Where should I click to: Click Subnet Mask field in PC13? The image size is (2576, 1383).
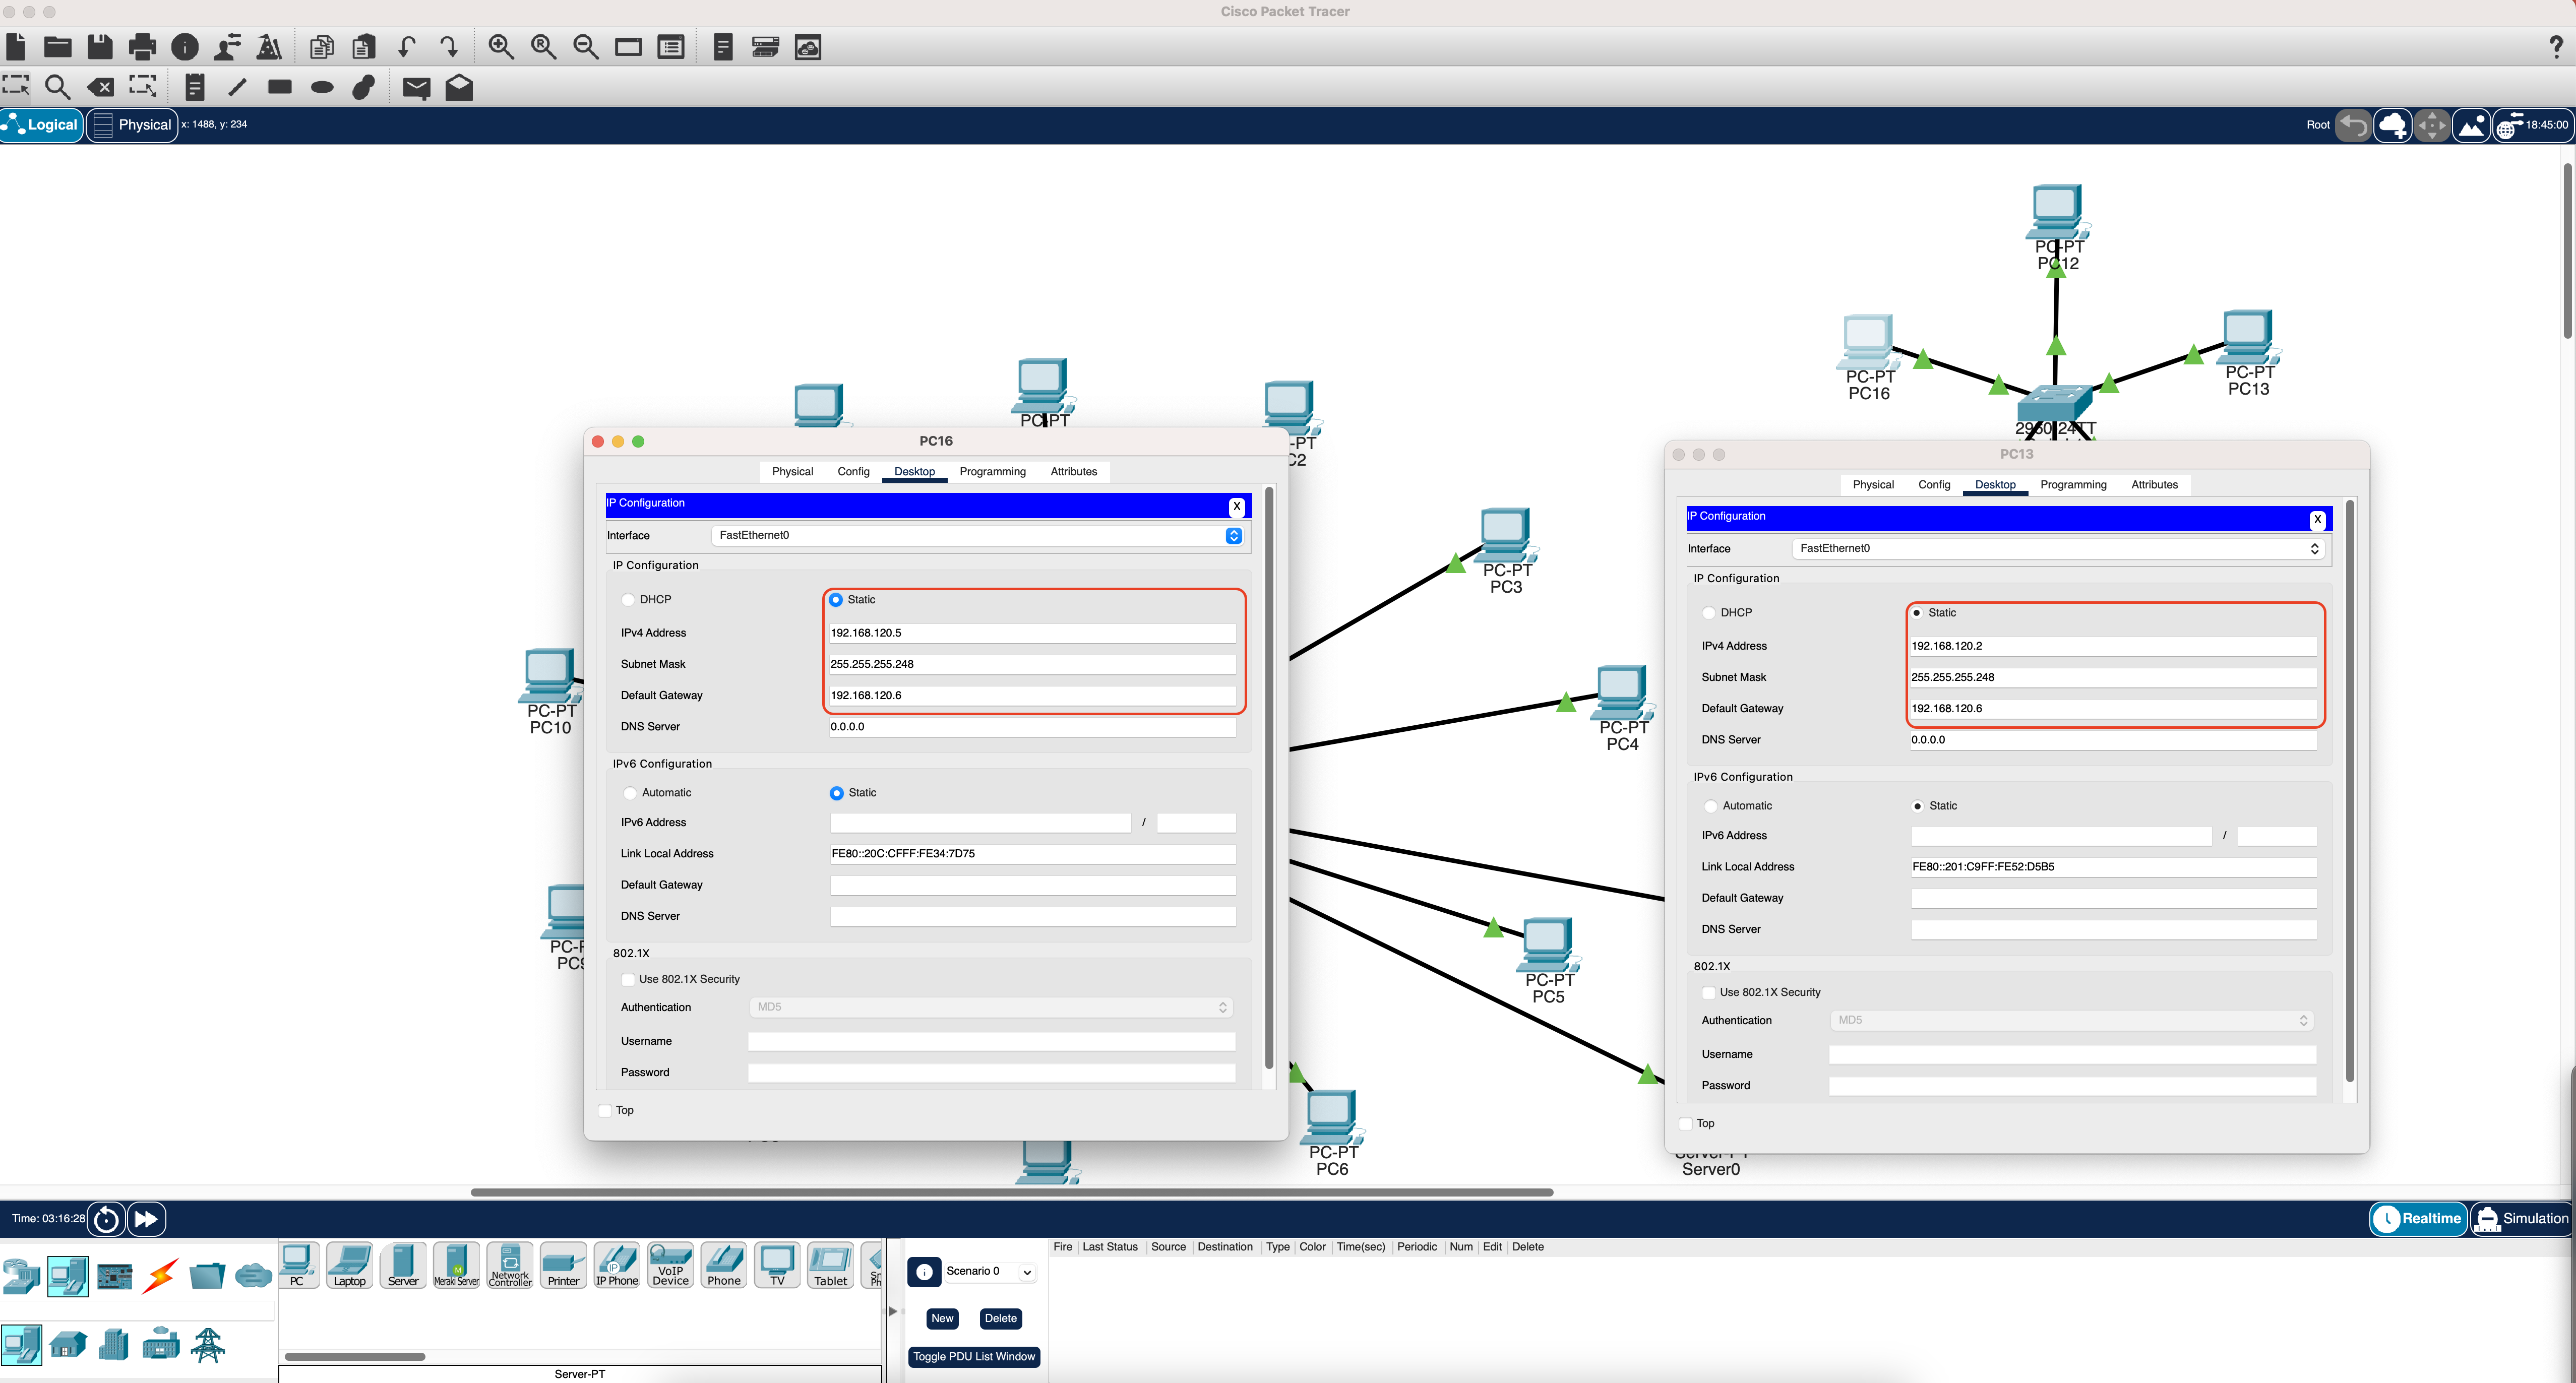coord(2114,678)
